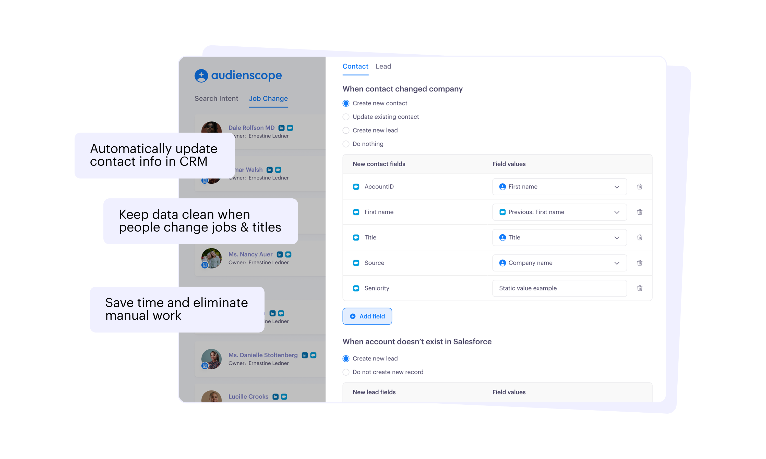This screenshot has height=459, width=766.
Task: Click the Salesforce icon beside Walsh
Action: point(278,170)
